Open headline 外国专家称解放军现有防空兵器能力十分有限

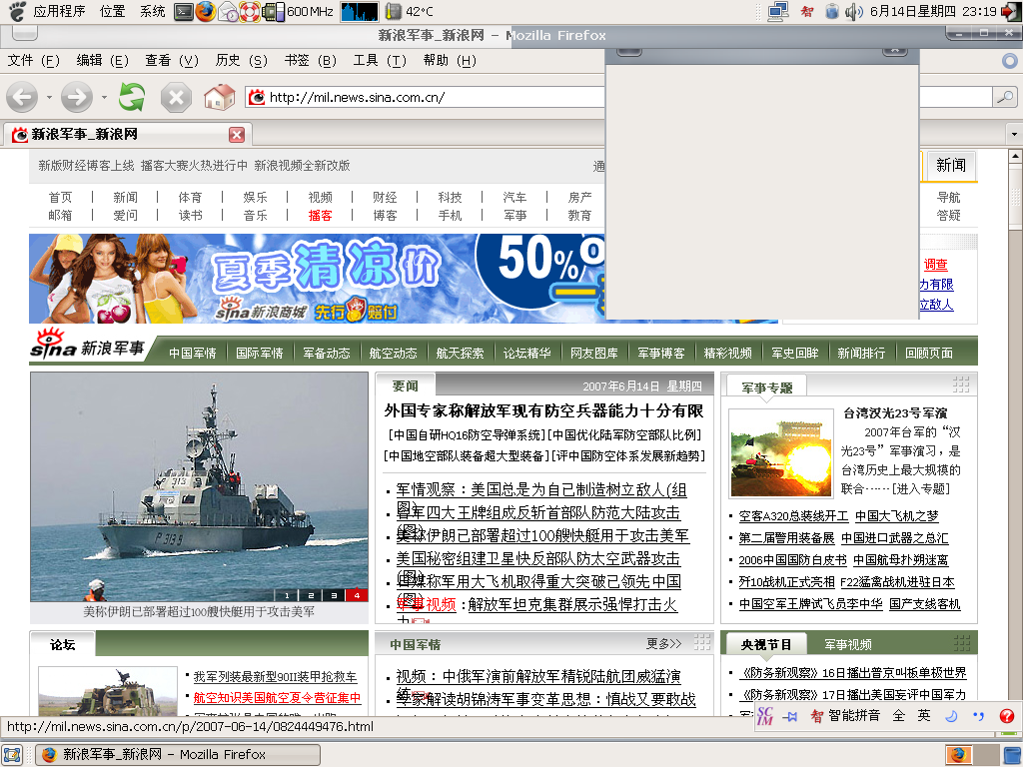pyautogui.click(x=543, y=410)
